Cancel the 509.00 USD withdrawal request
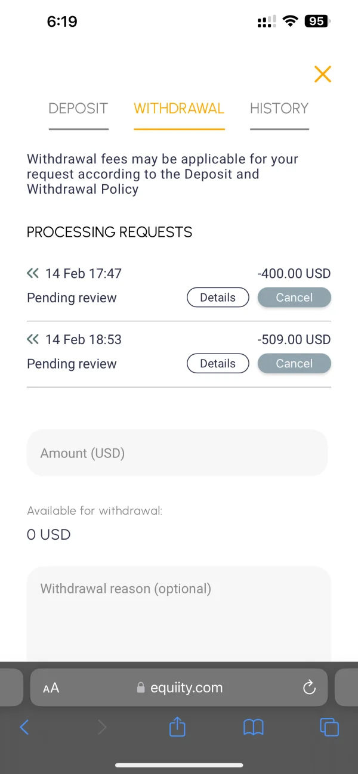358x774 pixels. click(294, 364)
